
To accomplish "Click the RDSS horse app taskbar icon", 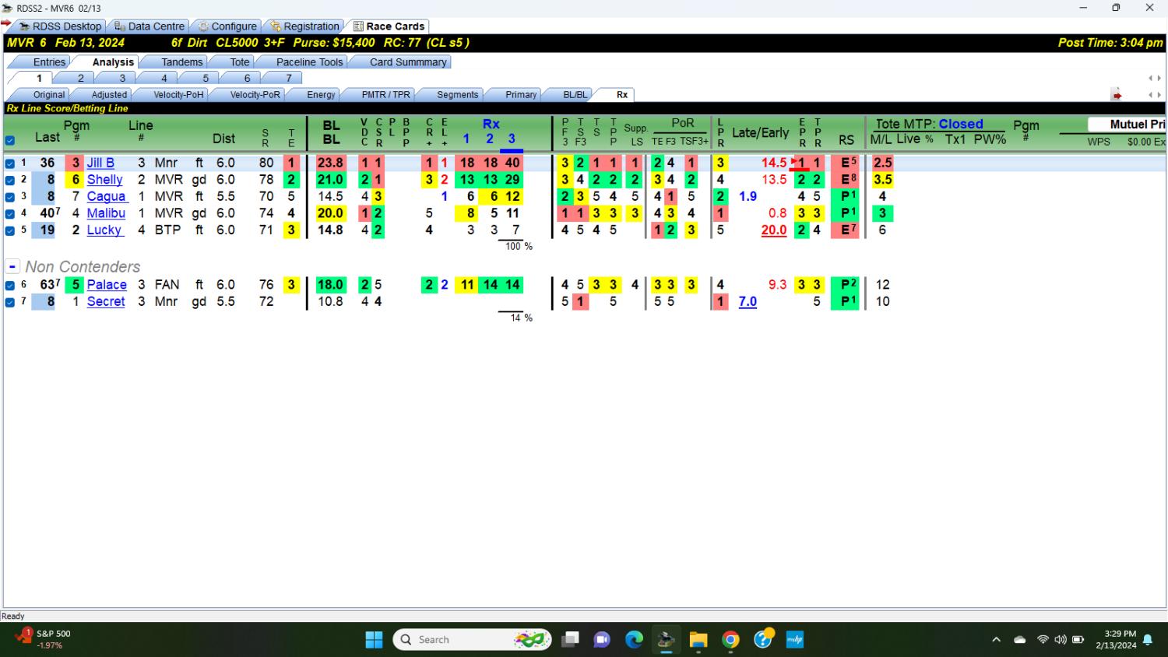I will point(666,640).
